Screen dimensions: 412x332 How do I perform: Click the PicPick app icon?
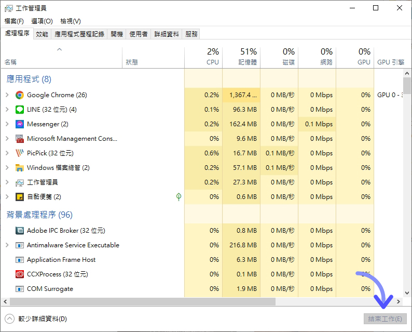[x=19, y=153]
